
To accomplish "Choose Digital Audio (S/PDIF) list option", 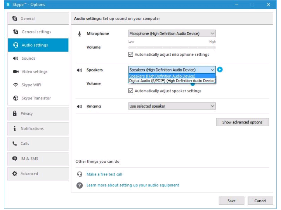I will [x=172, y=81].
